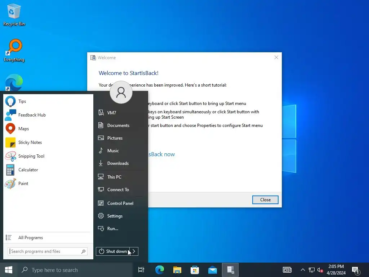The height and width of the screenshot is (277, 369).
Task: Click the X on Welcome window
Action: click(x=276, y=57)
